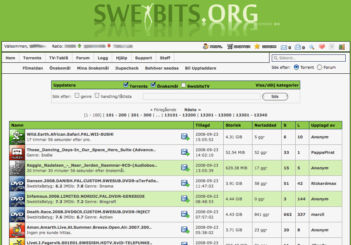Open the Hjälp menu

(x=122, y=58)
